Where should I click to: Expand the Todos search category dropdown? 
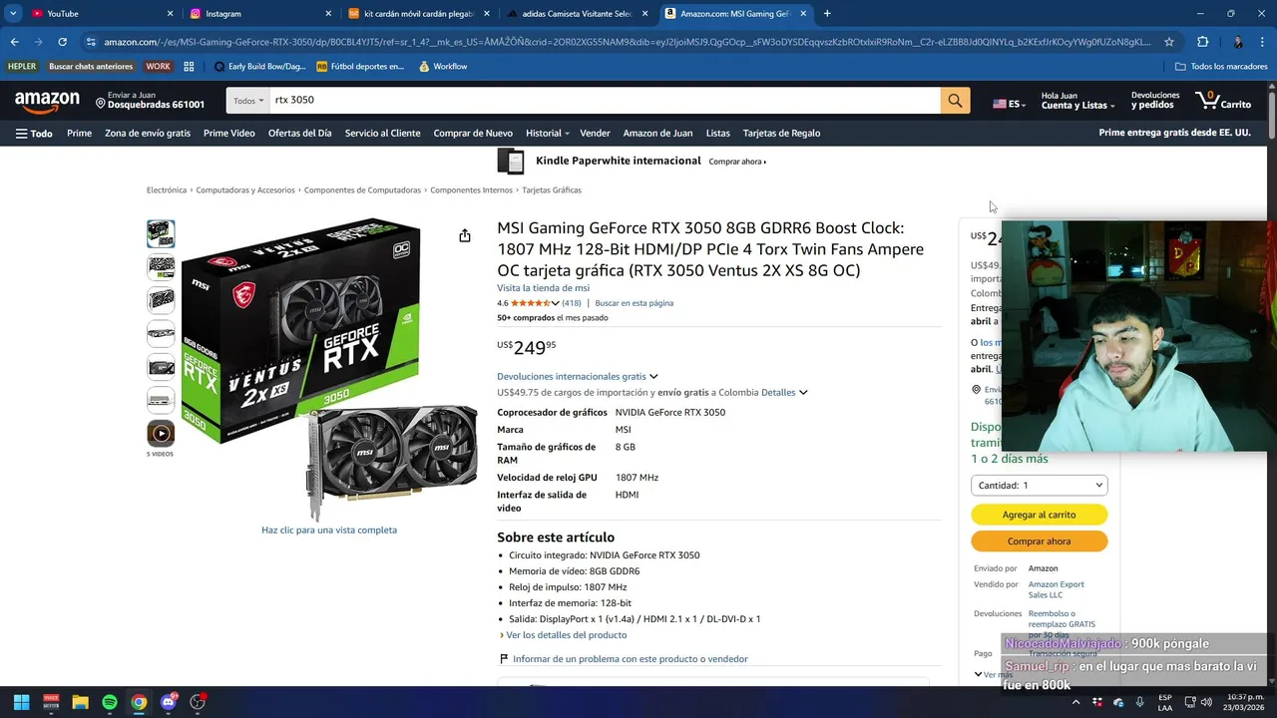[248, 100]
